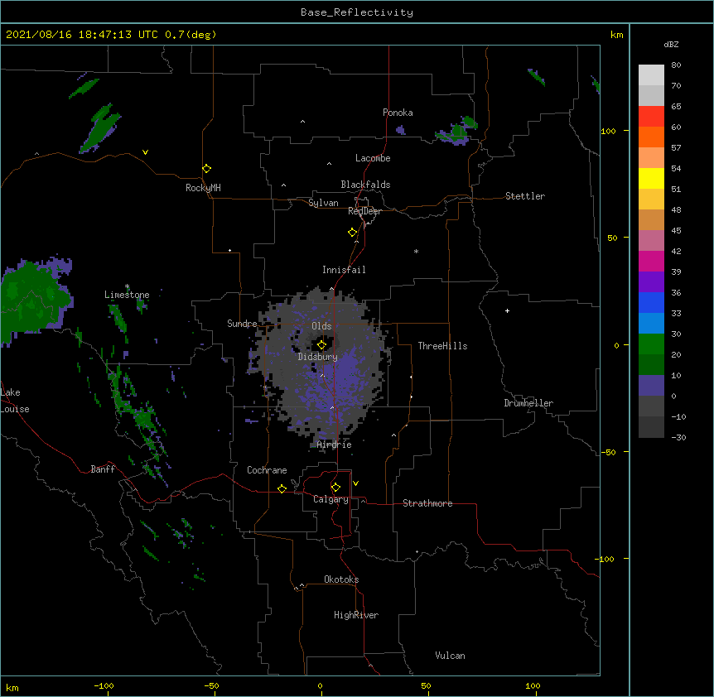Click the Stettler city label
714x697 pixels.
(525, 196)
